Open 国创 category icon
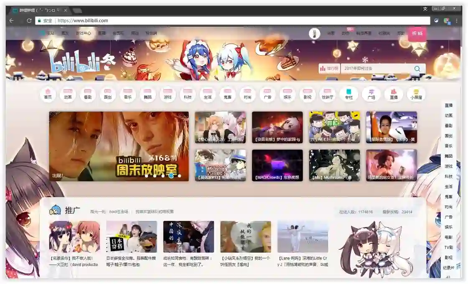 point(108,94)
